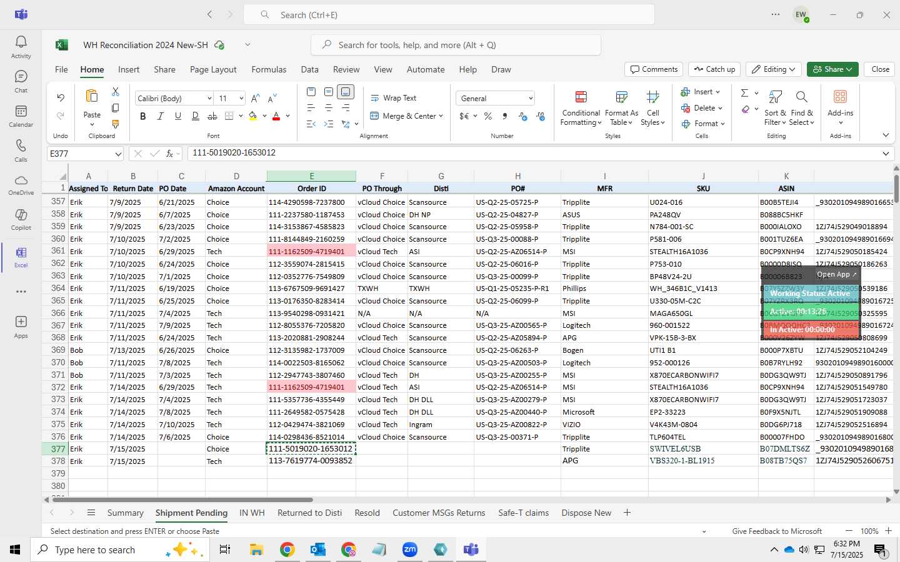Open Calls in Teams sidebar
Screen dimensions: 900x562
pyautogui.click(x=21, y=150)
